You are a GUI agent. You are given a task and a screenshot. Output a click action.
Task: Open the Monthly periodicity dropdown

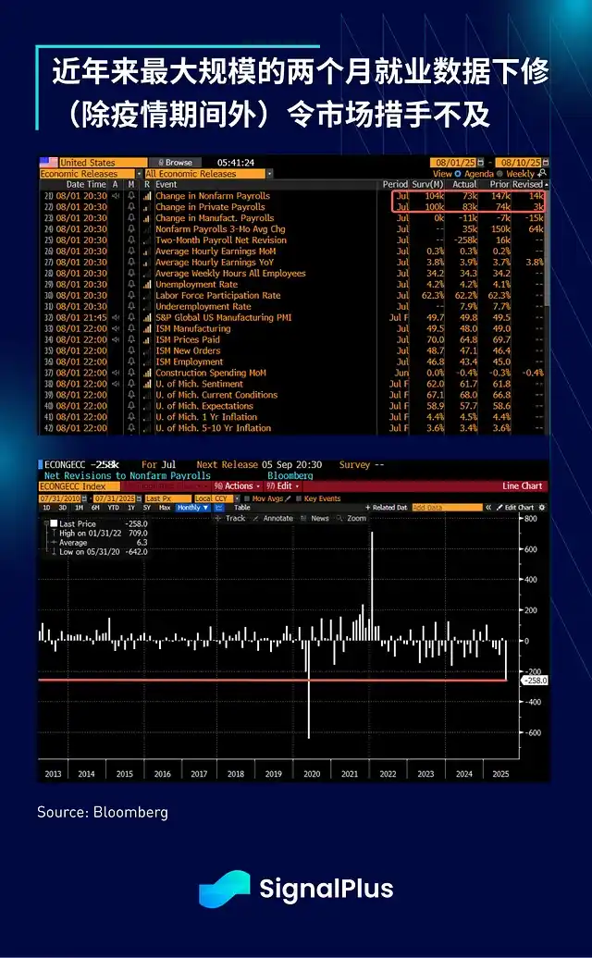pyautogui.click(x=192, y=508)
